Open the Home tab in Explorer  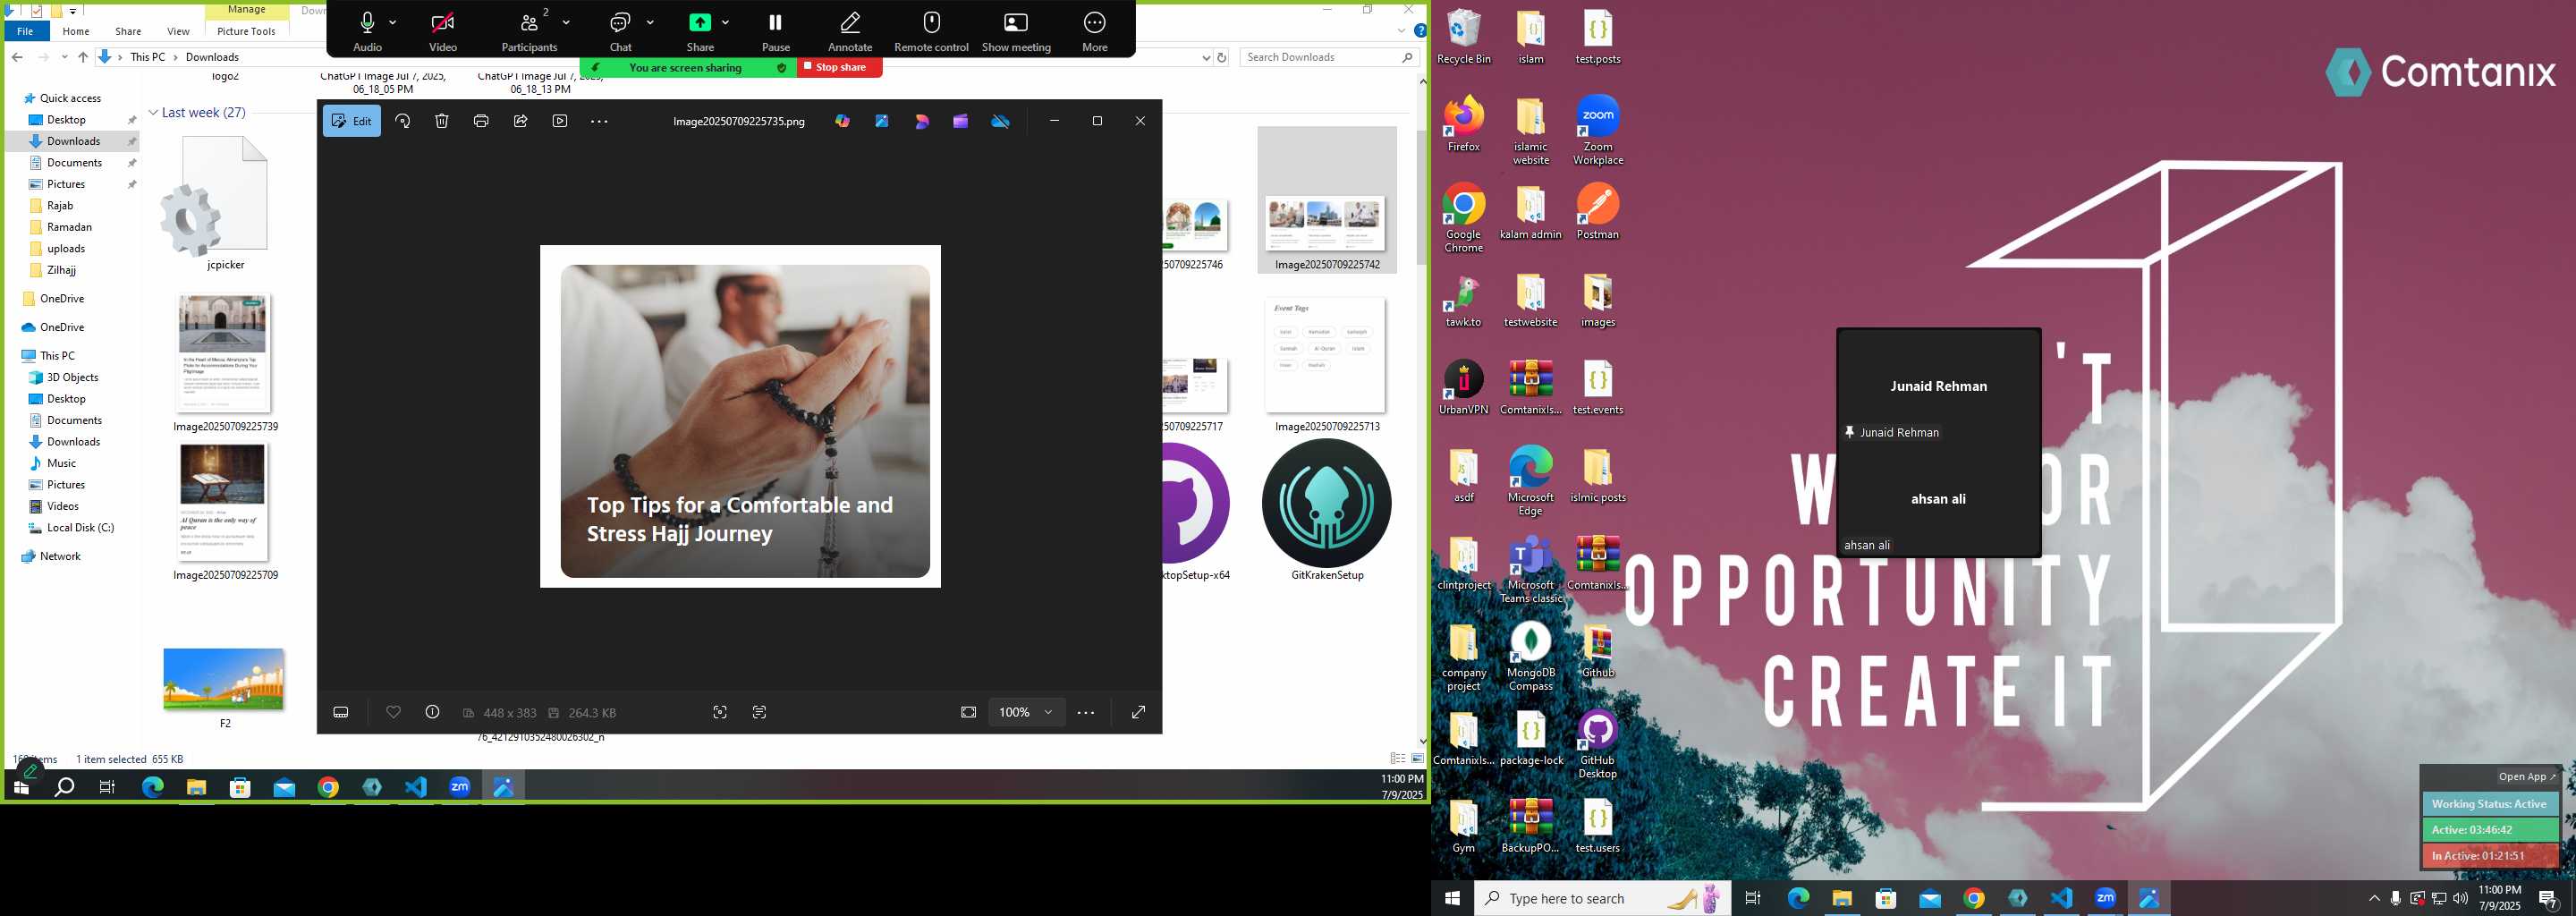tap(76, 31)
